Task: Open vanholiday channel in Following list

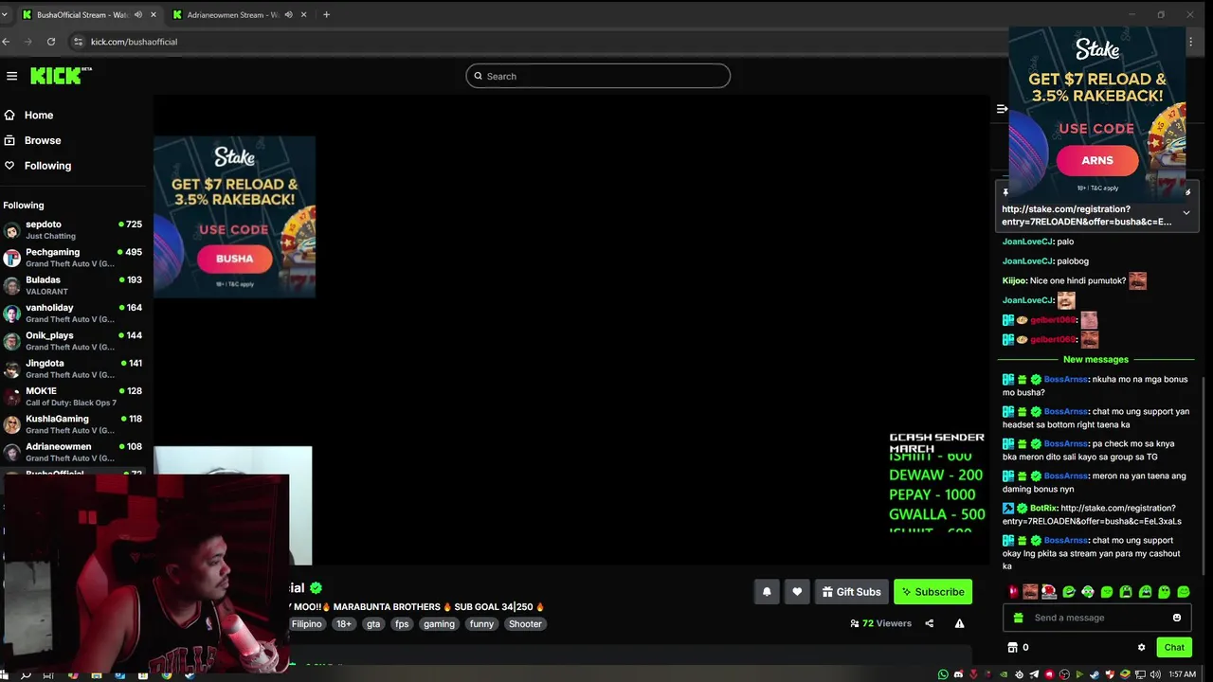Action: [72, 314]
